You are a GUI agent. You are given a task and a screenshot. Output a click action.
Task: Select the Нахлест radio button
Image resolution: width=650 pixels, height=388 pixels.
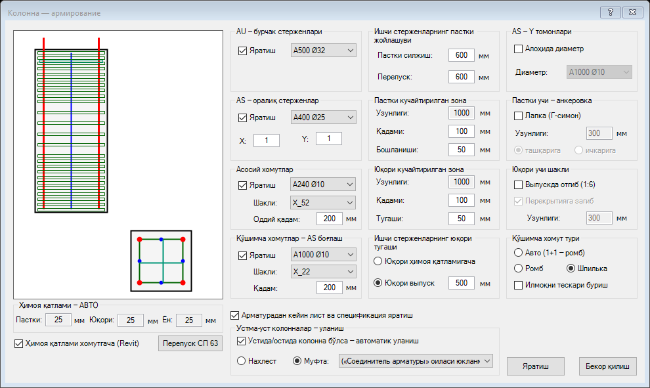(241, 361)
